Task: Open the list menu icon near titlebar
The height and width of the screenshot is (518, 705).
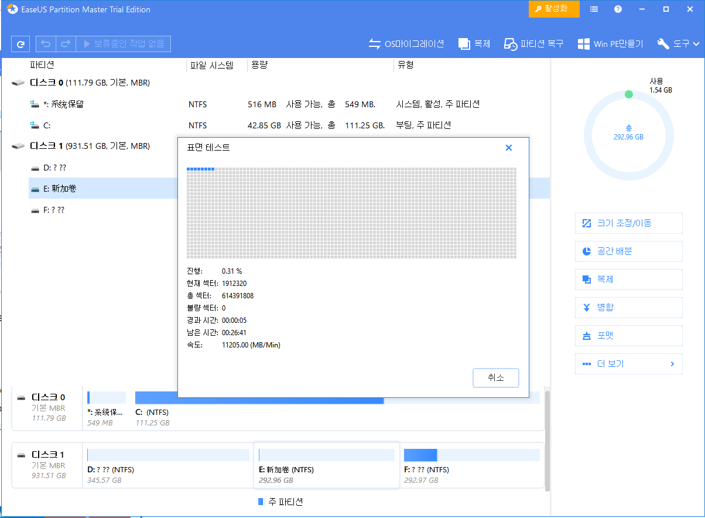Action: (x=594, y=9)
